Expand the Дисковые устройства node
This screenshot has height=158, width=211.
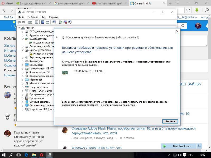pyautogui.click(x=23, y=46)
